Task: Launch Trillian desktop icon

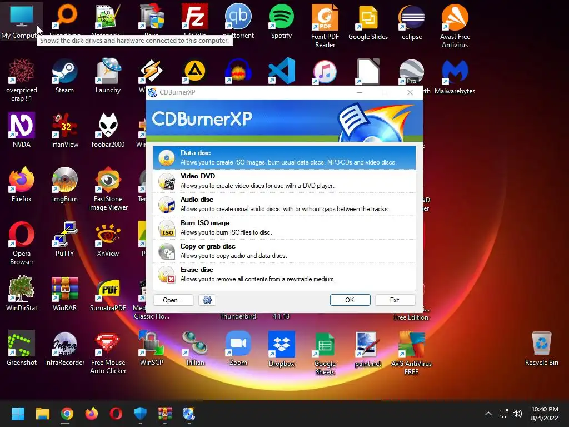Action: pos(195,348)
